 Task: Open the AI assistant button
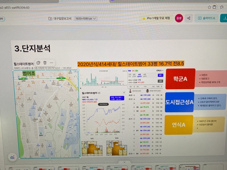tap(12, 157)
